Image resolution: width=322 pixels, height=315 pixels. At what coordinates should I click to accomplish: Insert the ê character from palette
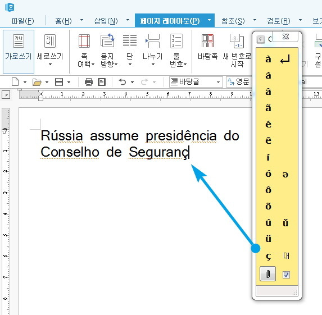(268, 140)
